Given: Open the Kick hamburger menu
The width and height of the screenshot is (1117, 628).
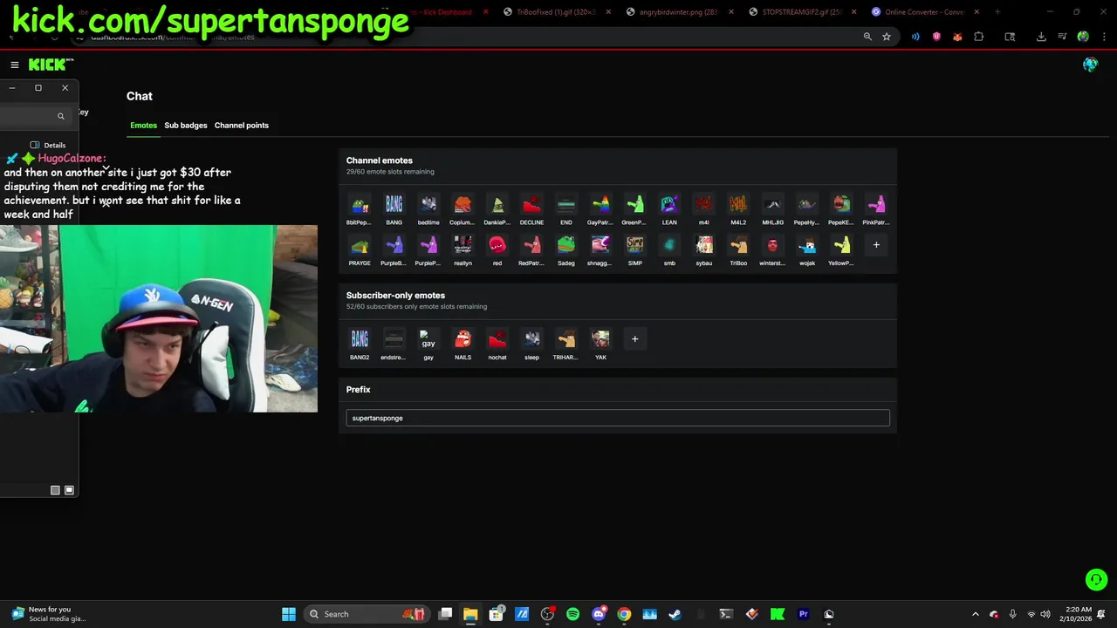Looking at the screenshot, I should tap(15, 65).
